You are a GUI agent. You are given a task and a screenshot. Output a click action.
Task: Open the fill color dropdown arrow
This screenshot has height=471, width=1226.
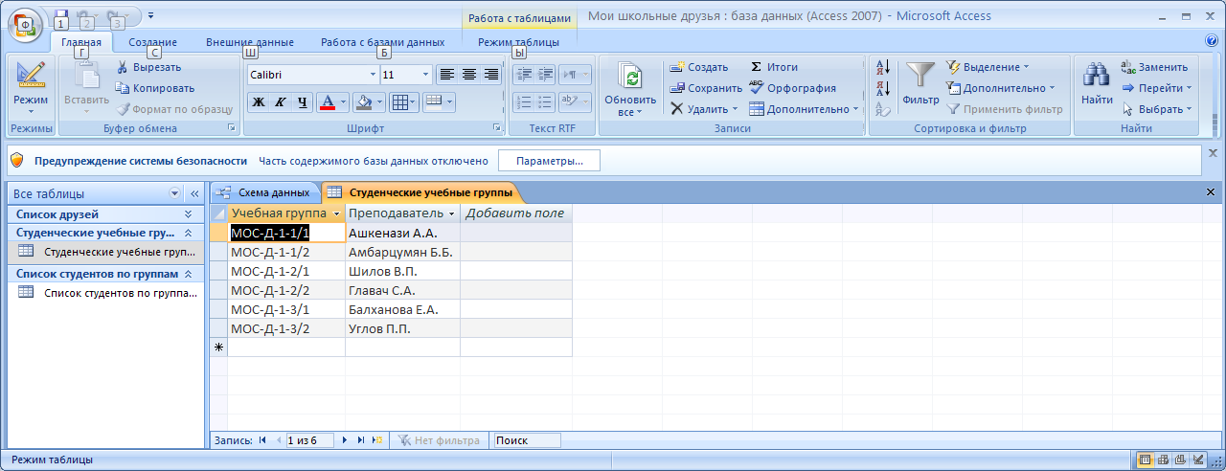pos(379,102)
